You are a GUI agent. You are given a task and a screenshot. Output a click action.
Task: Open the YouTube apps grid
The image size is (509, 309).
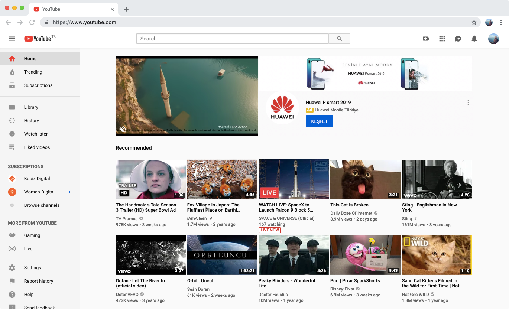[442, 39]
